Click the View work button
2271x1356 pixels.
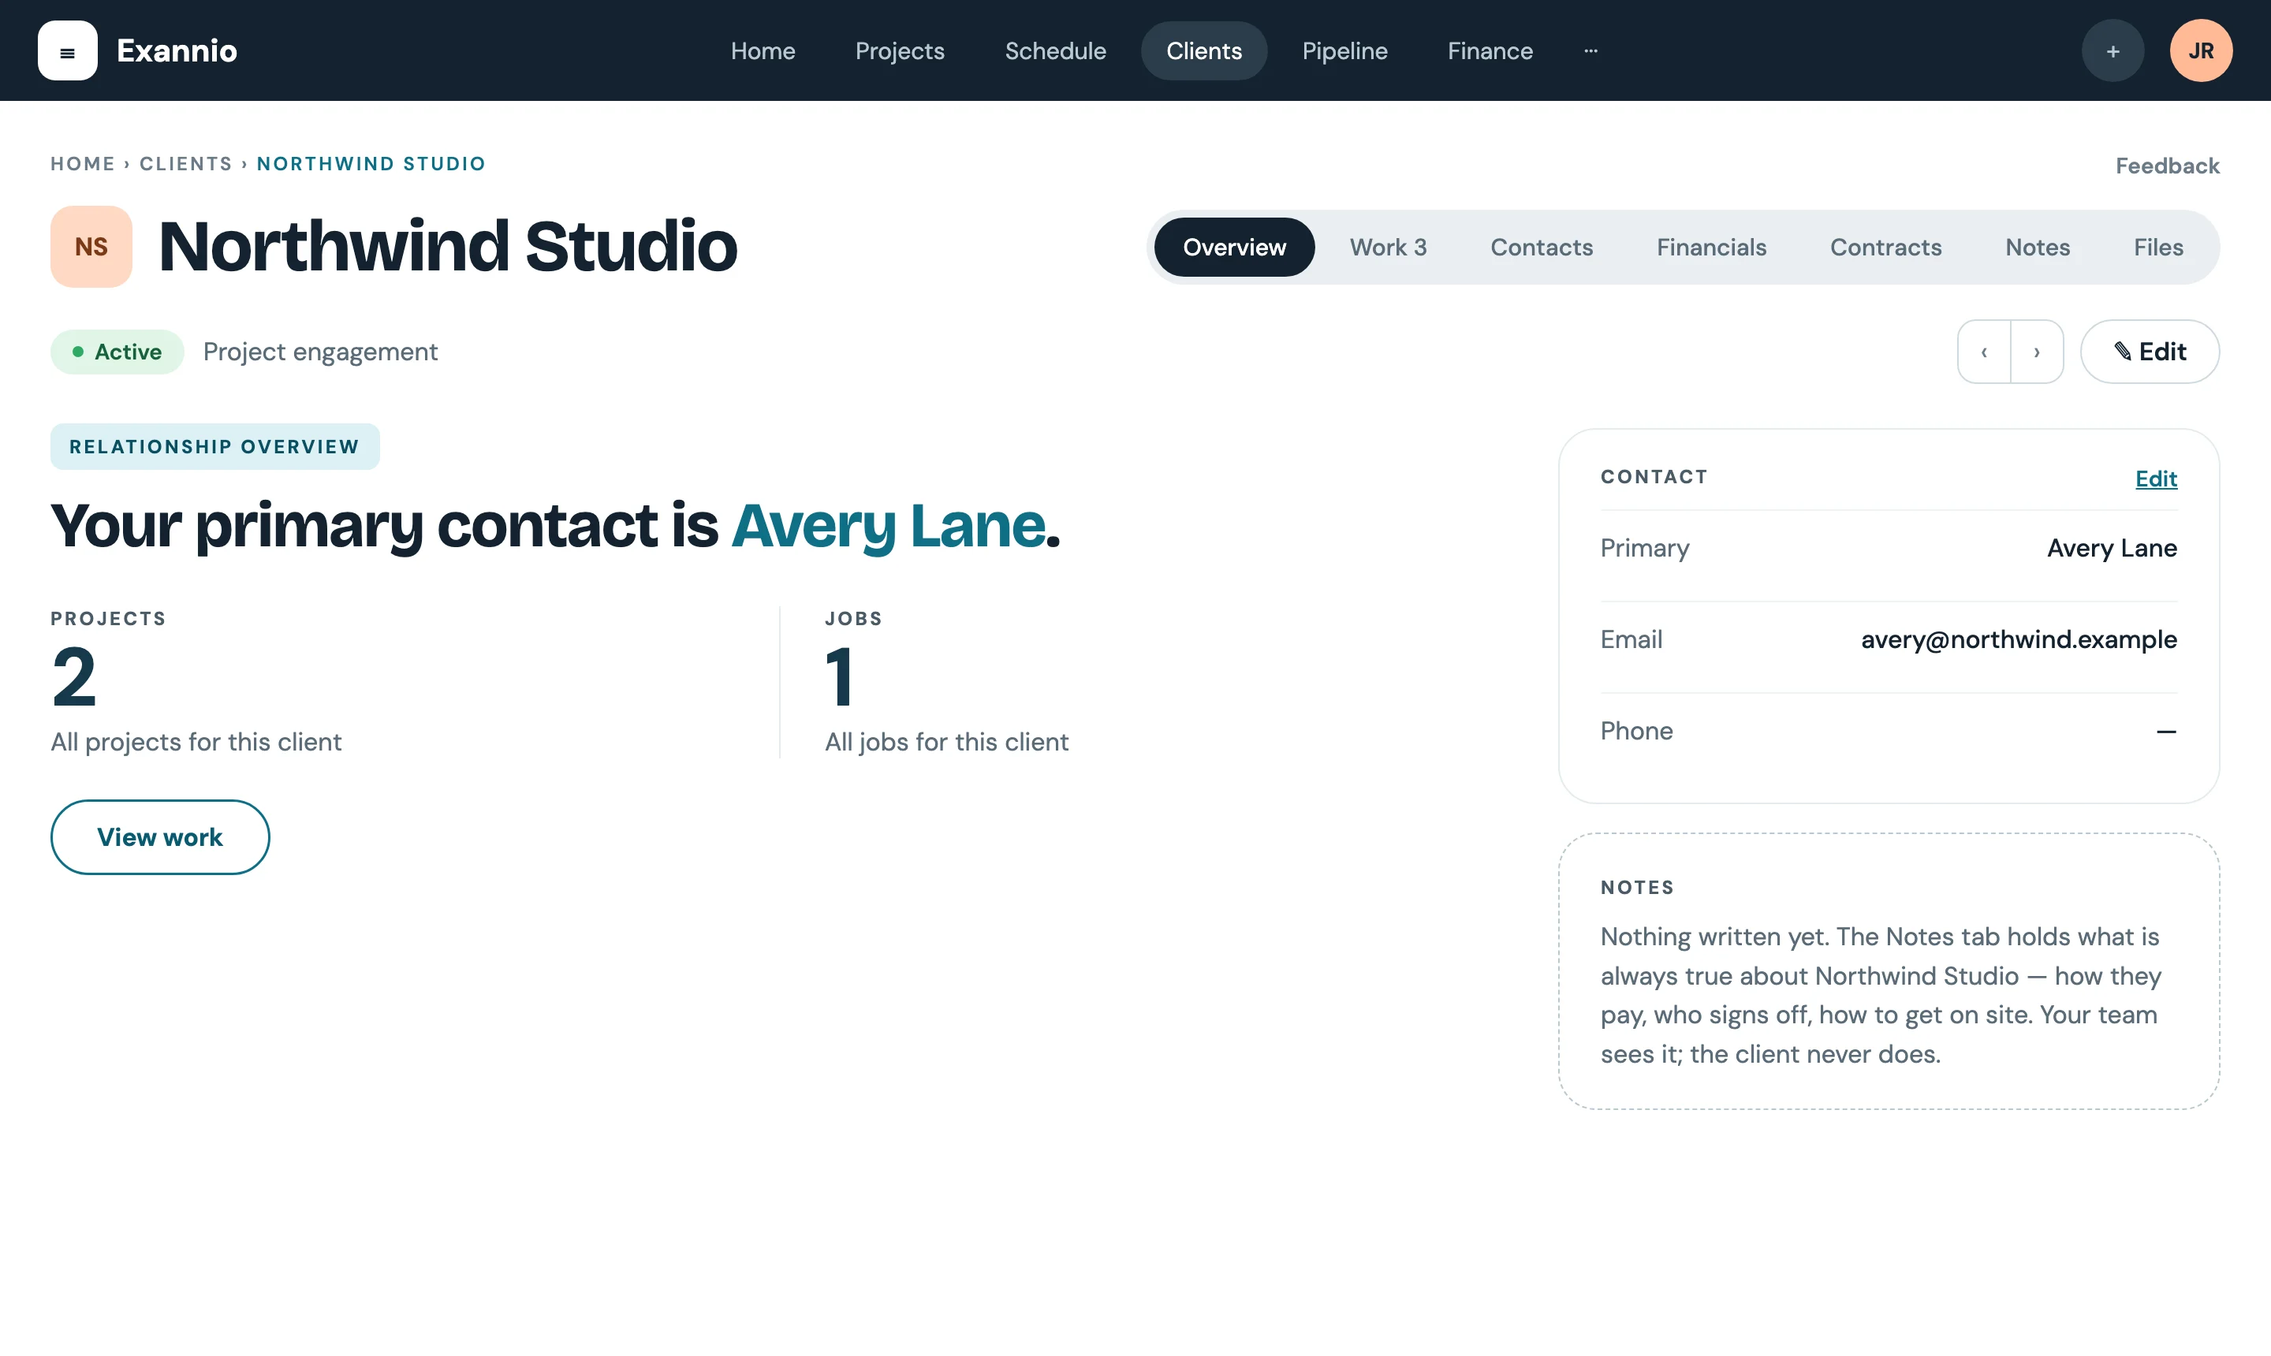coord(160,837)
